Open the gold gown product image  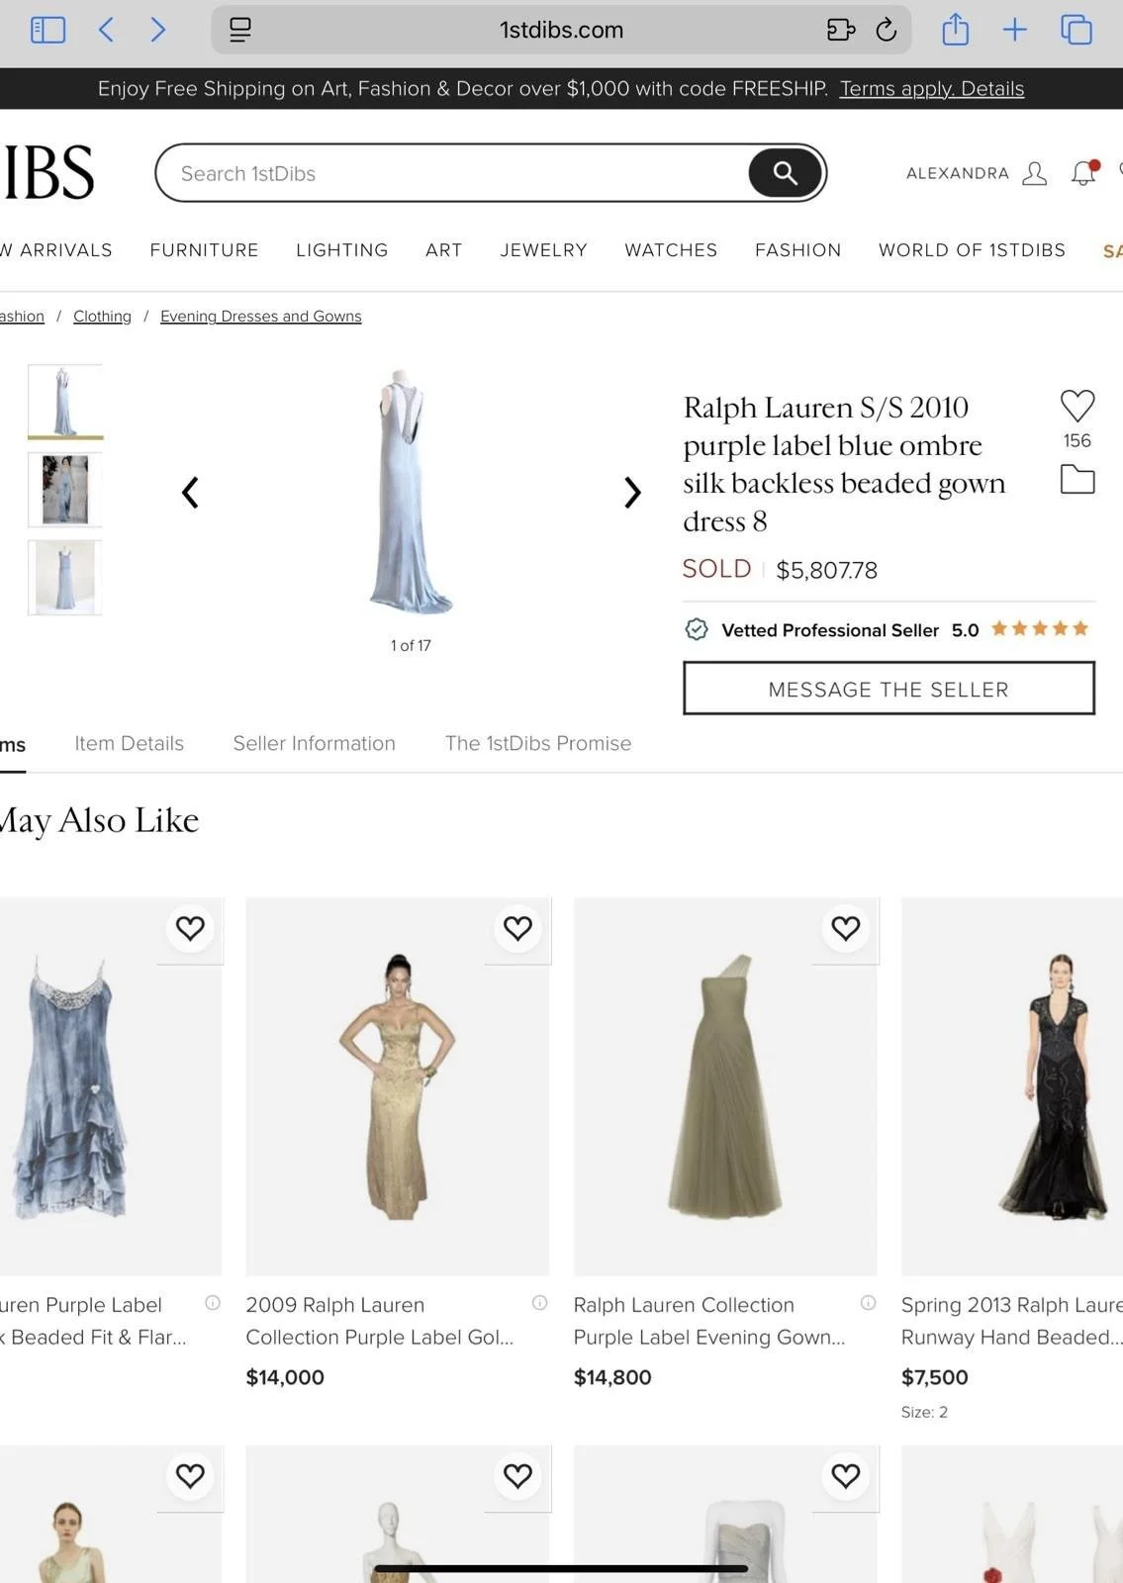coord(397,1086)
